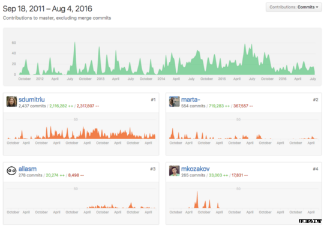
Task: Click sdumitriu's avatar image
Action: [11, 101]
